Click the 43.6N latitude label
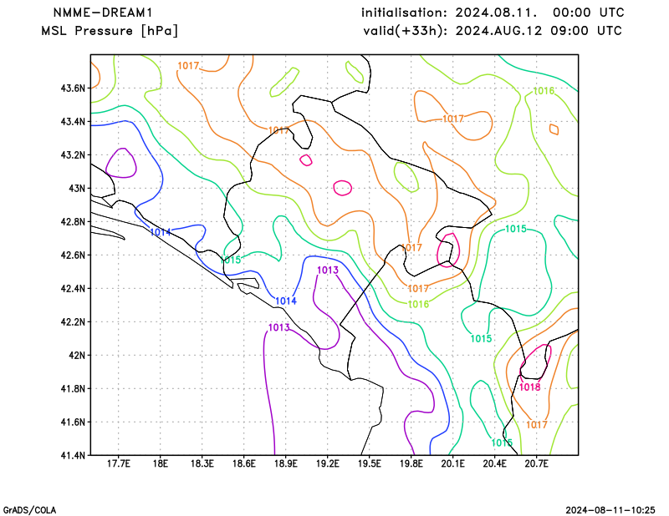Viewport: 669px width, 516px height. [73, 89]
